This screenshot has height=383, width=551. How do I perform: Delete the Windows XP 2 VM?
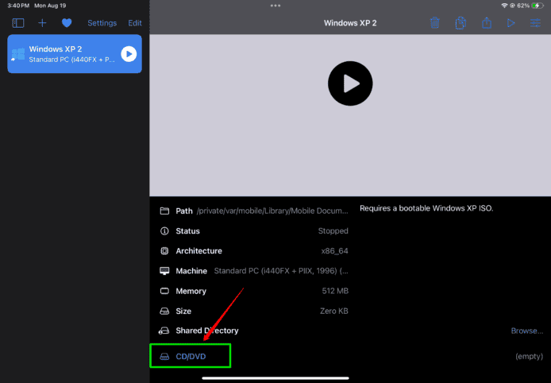pyautogui.click(x=435, y=23)
